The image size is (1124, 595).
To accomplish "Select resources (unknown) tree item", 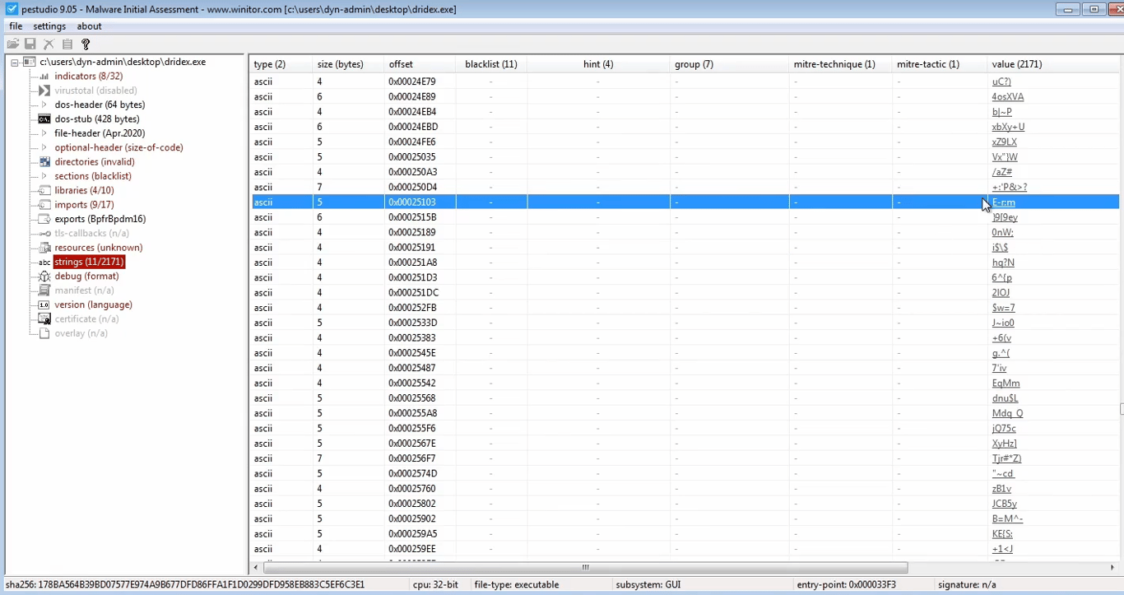I will (x=98, y=248).
